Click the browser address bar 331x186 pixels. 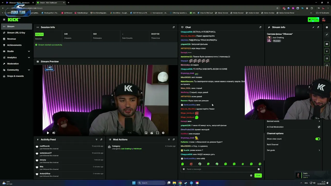(147, 8)
